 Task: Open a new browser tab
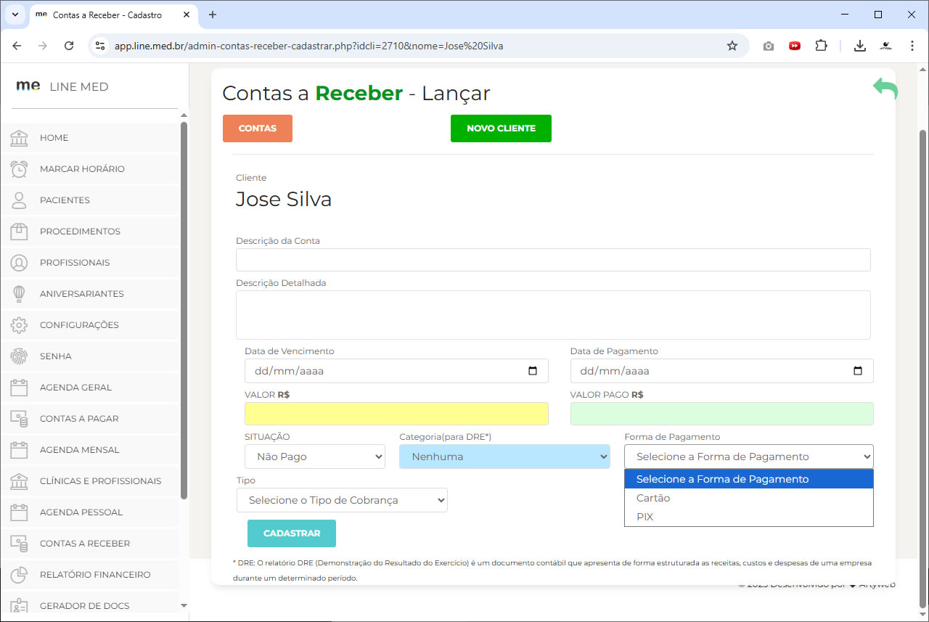click(x=213, y=15)
